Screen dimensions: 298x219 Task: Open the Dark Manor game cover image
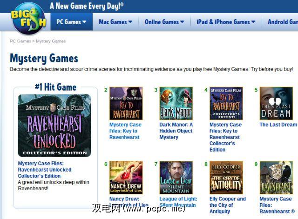coord(176,103)
